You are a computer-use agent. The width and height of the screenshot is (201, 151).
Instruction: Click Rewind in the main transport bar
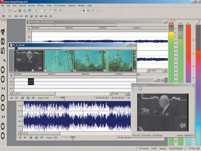tap(41, 16)
